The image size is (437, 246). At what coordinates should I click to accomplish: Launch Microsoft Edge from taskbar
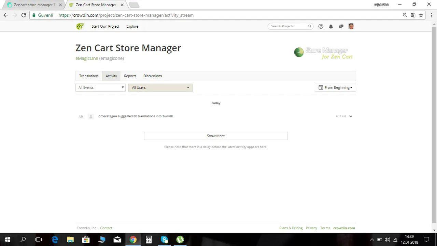pyautogui.click(x=55, y=240)
